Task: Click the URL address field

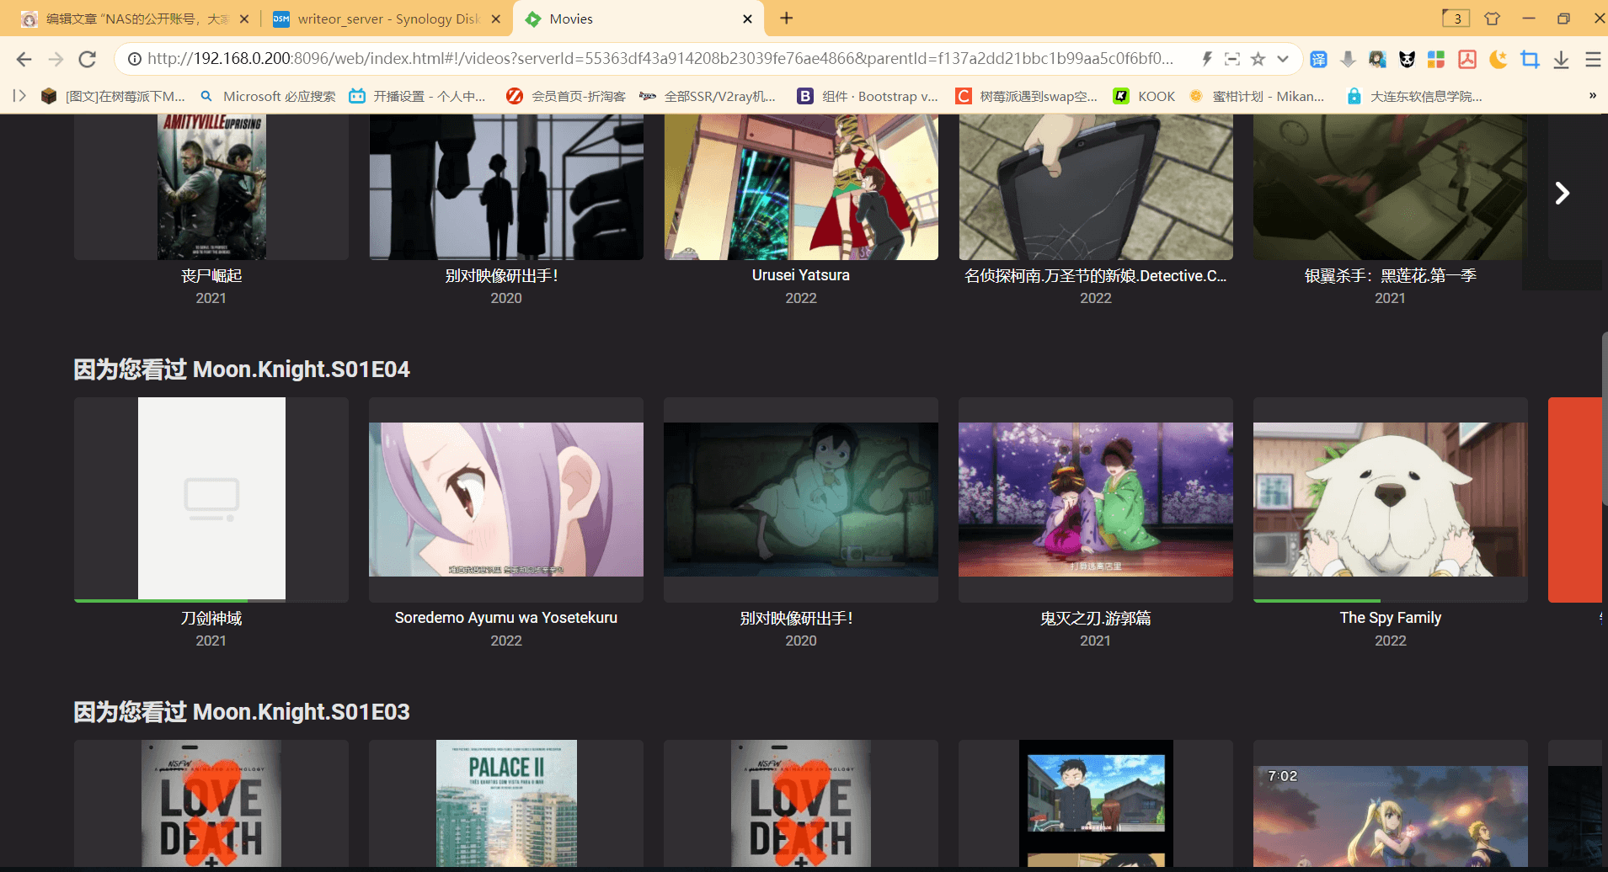Action: pyautogui.click(x=660, y=59)
